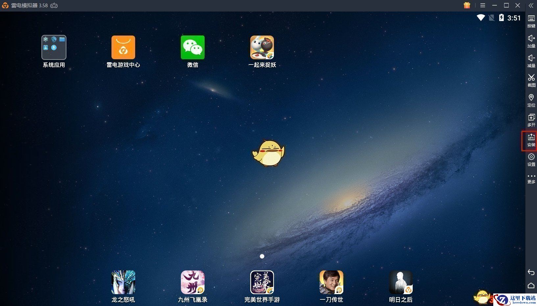This screenshot has height=306, width=537.
Task: Open 多开 multi-instance manager
Action: 531,120
